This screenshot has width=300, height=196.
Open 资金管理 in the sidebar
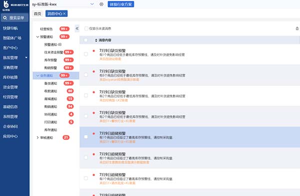click(x=10, y=87)
